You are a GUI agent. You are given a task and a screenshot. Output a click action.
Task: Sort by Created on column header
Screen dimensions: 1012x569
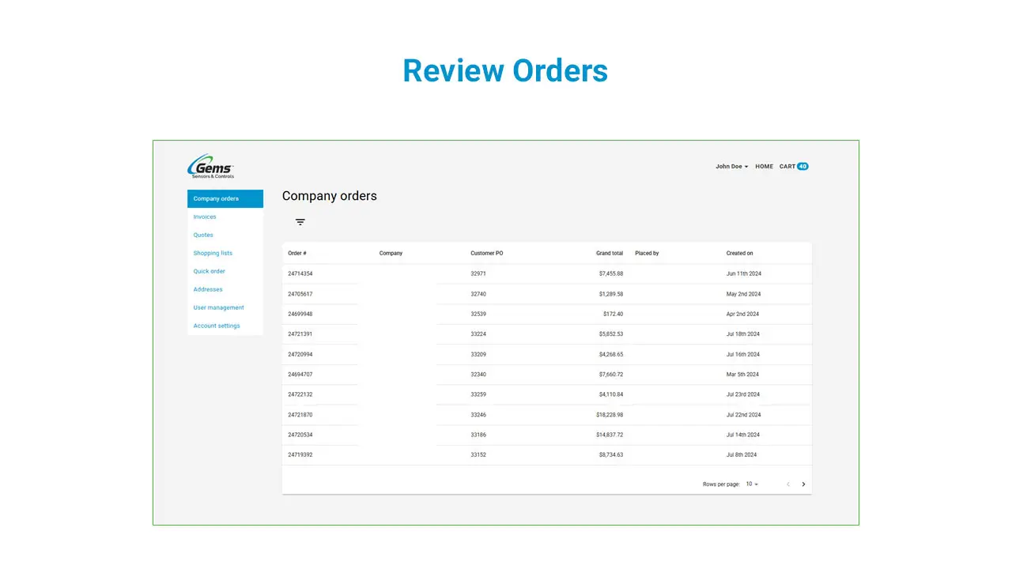(740, 254)
